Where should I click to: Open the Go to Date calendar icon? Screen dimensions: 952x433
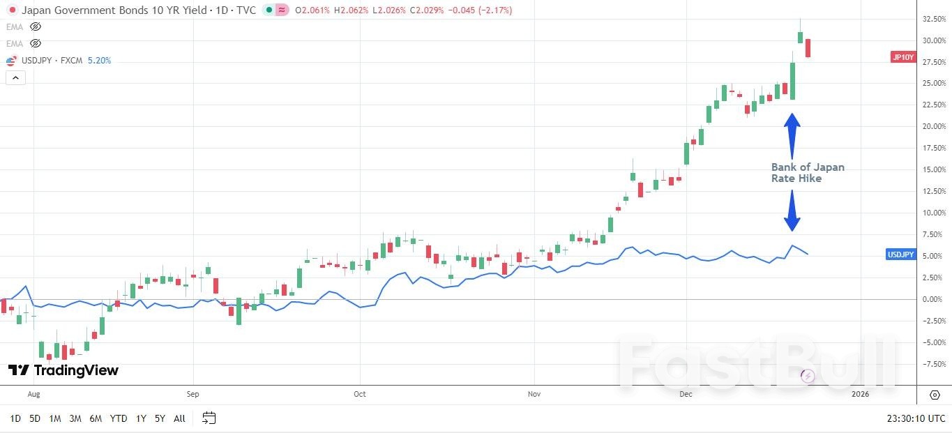(x=208, y=418)
